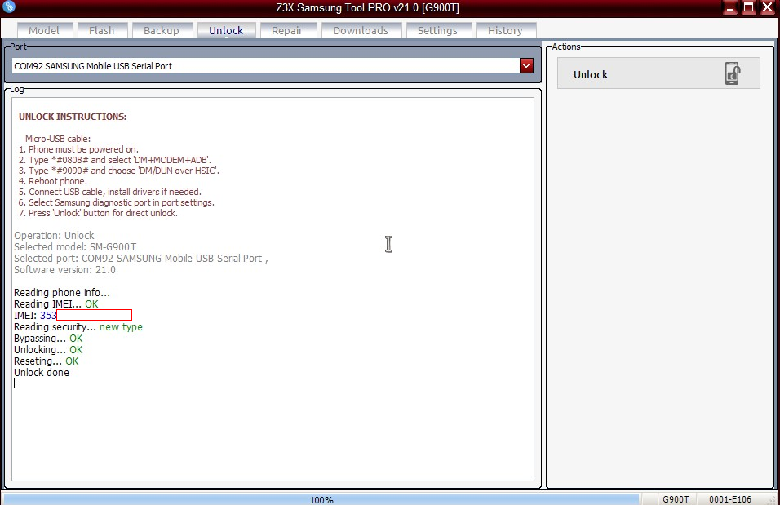Viewport: 780px width, 505px height.
Task: Click the redacted IMEI field in log
Action: 94,315
